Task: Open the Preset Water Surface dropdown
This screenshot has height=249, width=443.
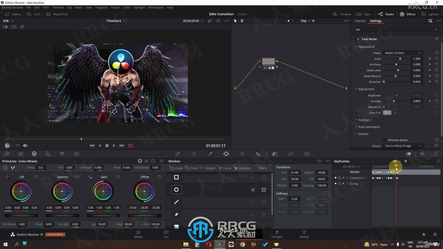Action: pos(403,53)
